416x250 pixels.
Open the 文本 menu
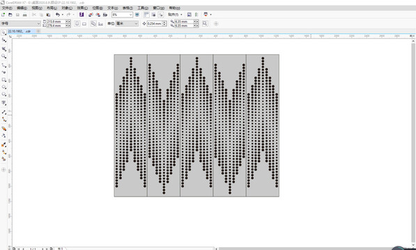point(112,8)
